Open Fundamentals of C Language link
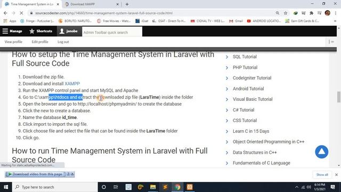341x192 pixels. pyautogui.click(x=262, y=163)
